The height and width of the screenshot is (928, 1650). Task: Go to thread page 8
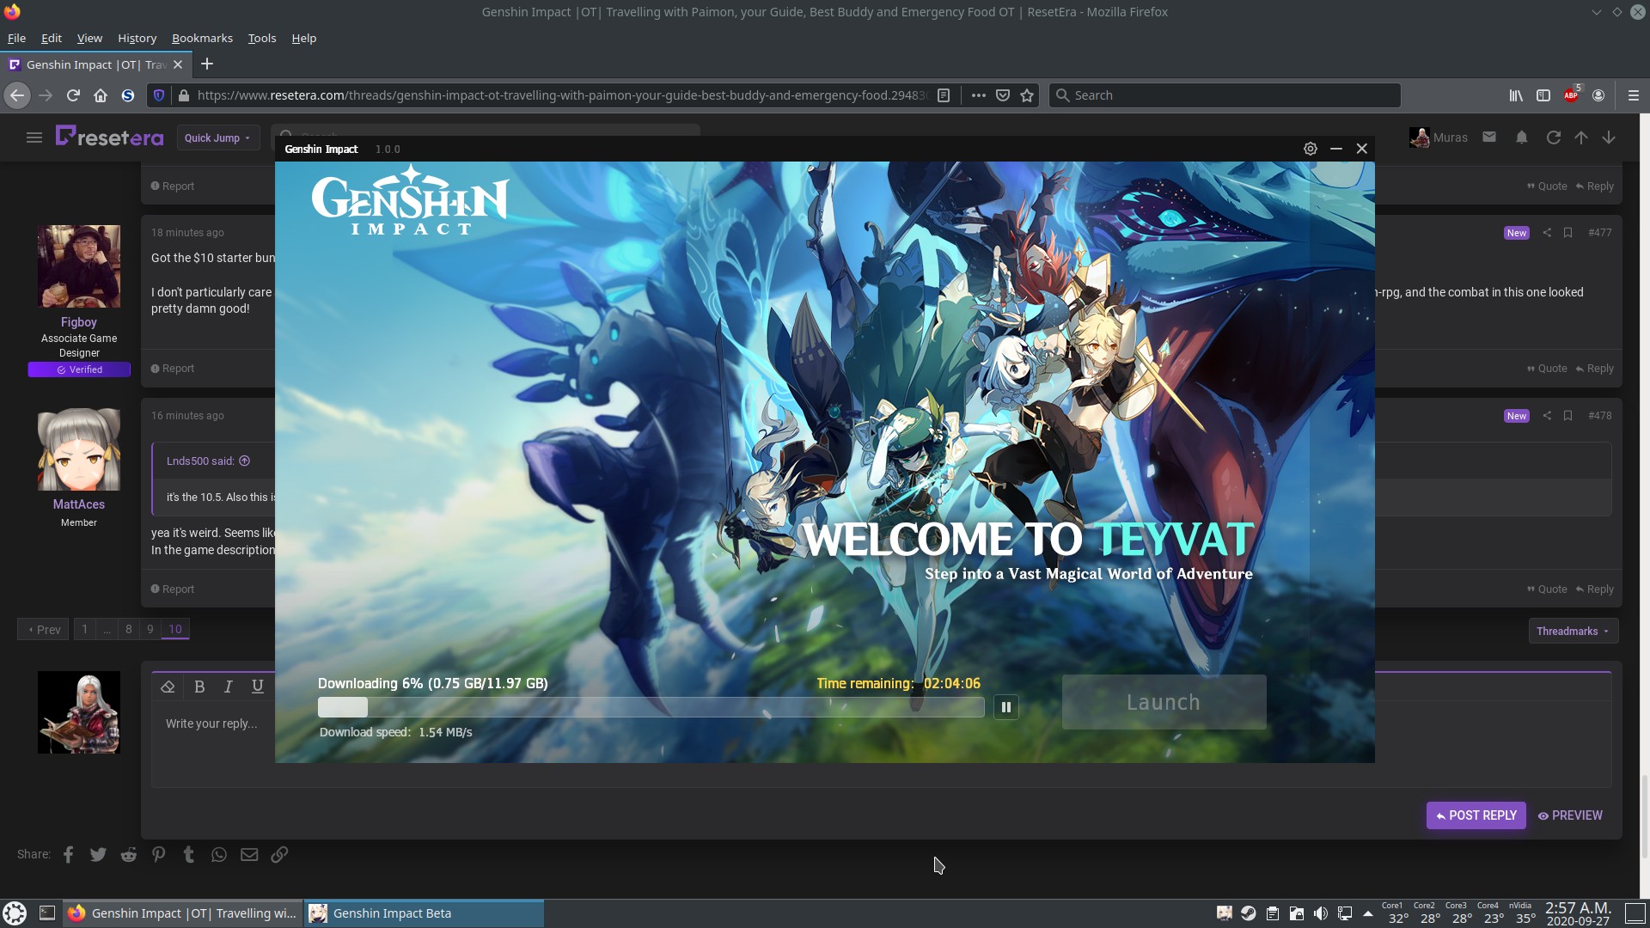[129, 630]
